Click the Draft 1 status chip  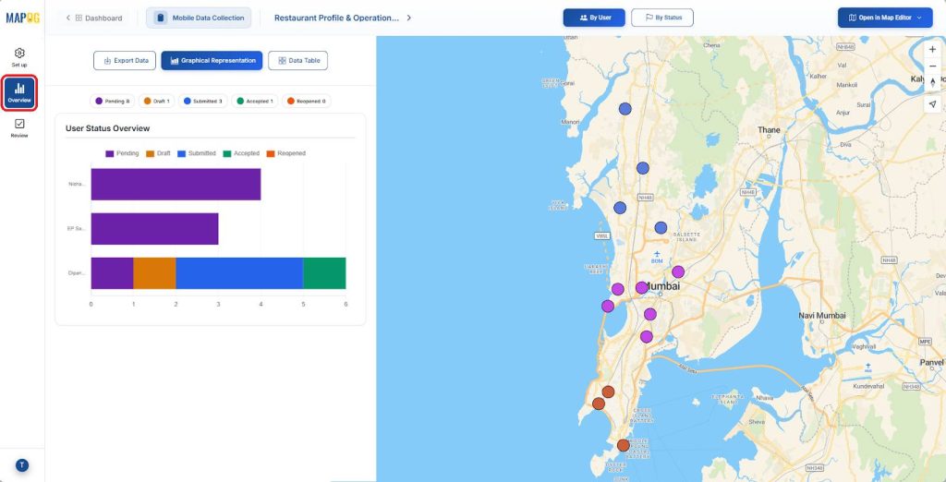(x=156, y=102)
